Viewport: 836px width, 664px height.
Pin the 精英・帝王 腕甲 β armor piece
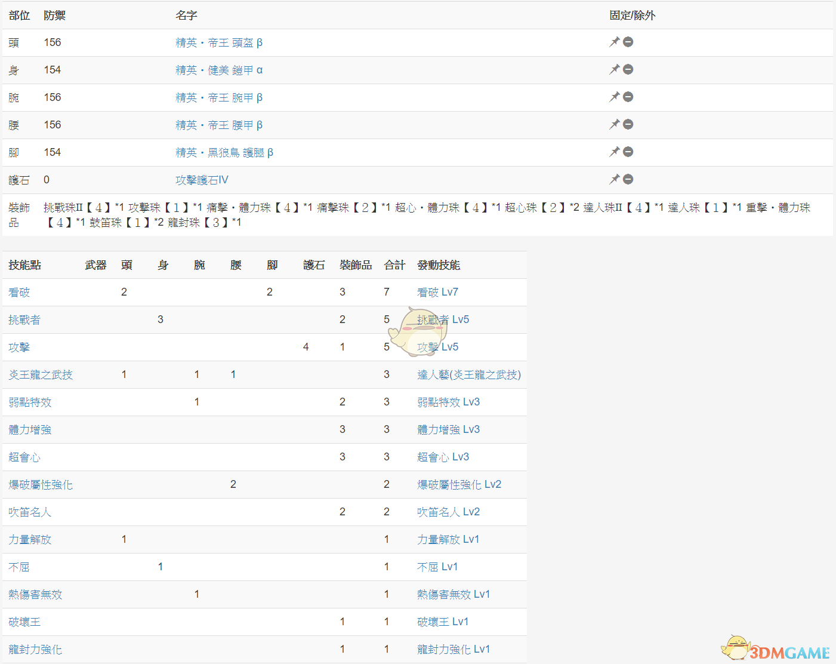point(614,97)
